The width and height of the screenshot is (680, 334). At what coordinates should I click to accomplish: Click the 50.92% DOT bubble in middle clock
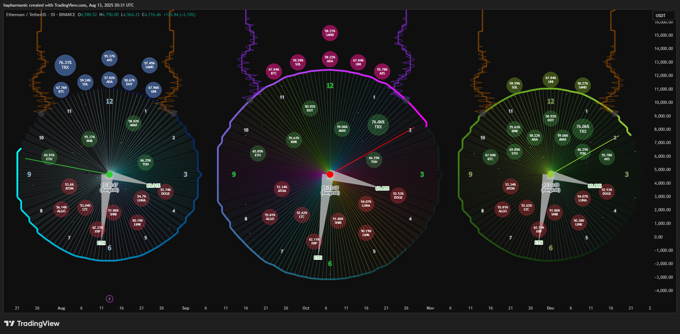(310, 108)
